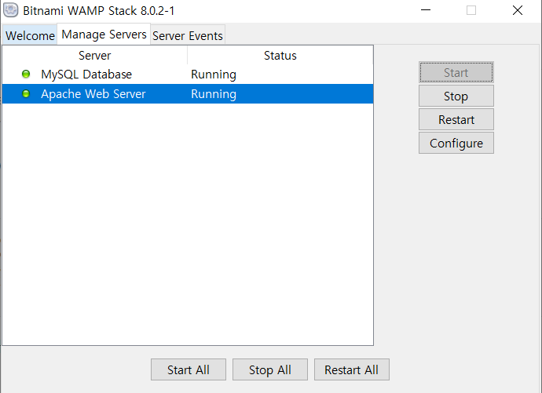This screenshot has width=542, height=393.
Task: Select the MySQL Database row
Action: click(x=188, y=75)
